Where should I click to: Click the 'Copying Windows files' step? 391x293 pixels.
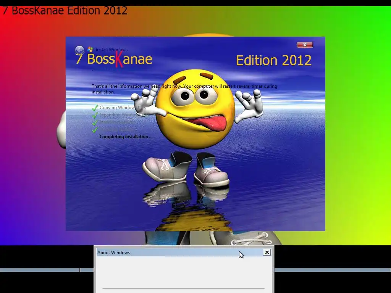click(x=123, y=108)
